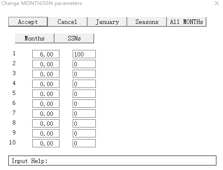Screen dimensions: 223x170
Task: Click the Input Help text box
Action: 112,161
